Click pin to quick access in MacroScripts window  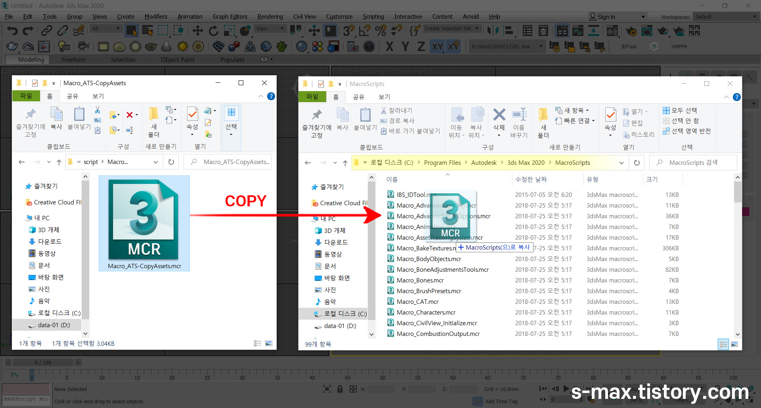[317, 123]
